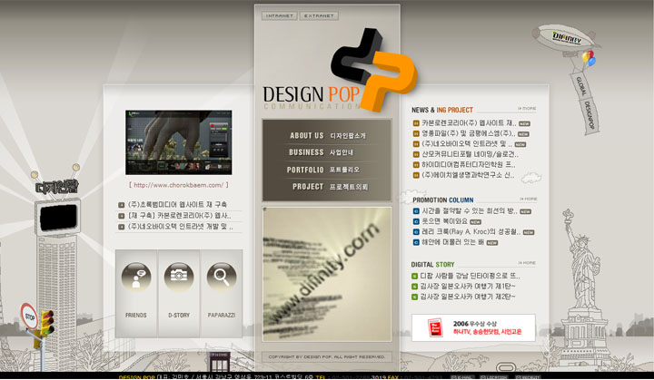
Task: Open news item 하이미디어컴퓨터디자인학원 프..
Action: pos(469,164)
